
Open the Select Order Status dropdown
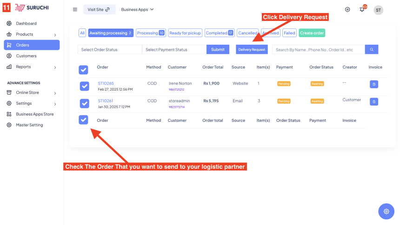click(110, 49)
